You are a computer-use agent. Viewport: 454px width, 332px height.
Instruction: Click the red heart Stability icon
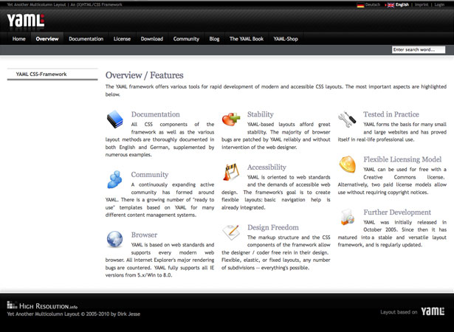tap(231, 119)
